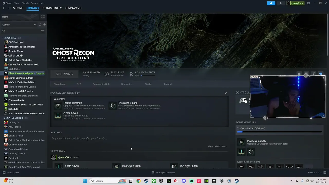Open Big Picture mode monitor icon
The image size is (329, 185).
point(308,3)
